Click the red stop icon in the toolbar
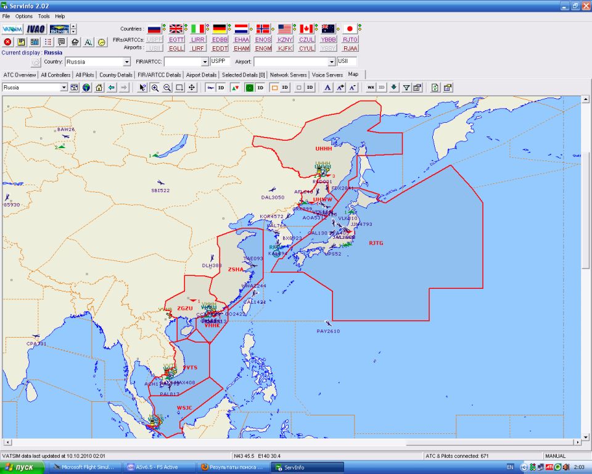The image size is (592, 474). click(7, 42)
